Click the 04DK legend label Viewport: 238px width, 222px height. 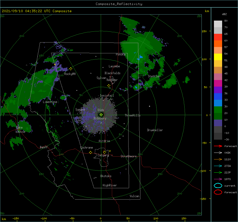(x=227, y=153)
